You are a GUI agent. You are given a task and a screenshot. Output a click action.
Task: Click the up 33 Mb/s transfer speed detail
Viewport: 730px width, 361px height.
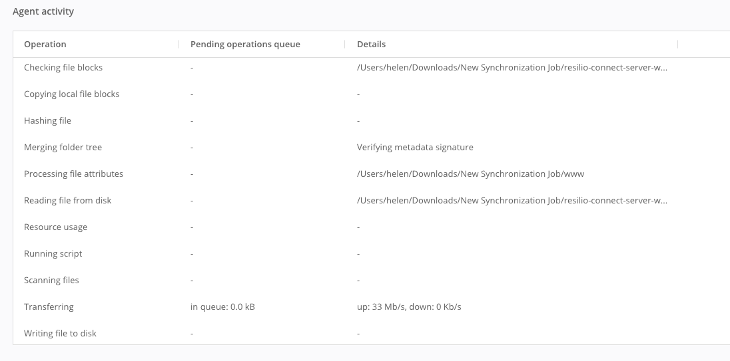(x=409, y=307)
